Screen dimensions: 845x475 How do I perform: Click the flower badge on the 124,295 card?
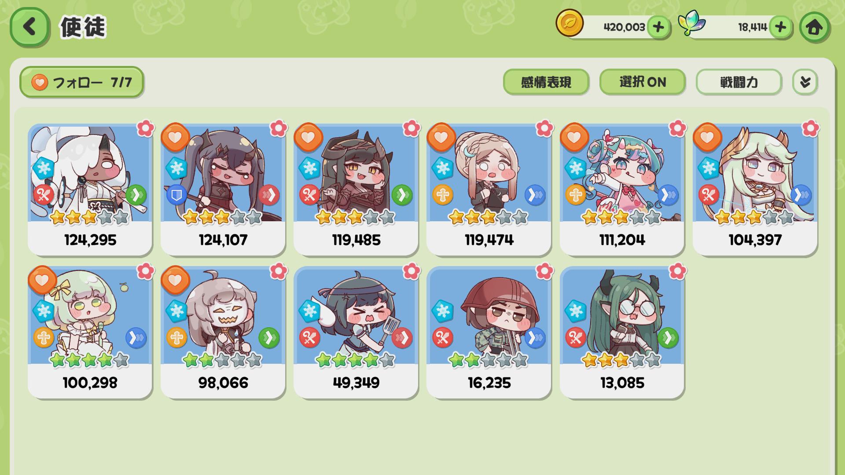tap(146, 128)
